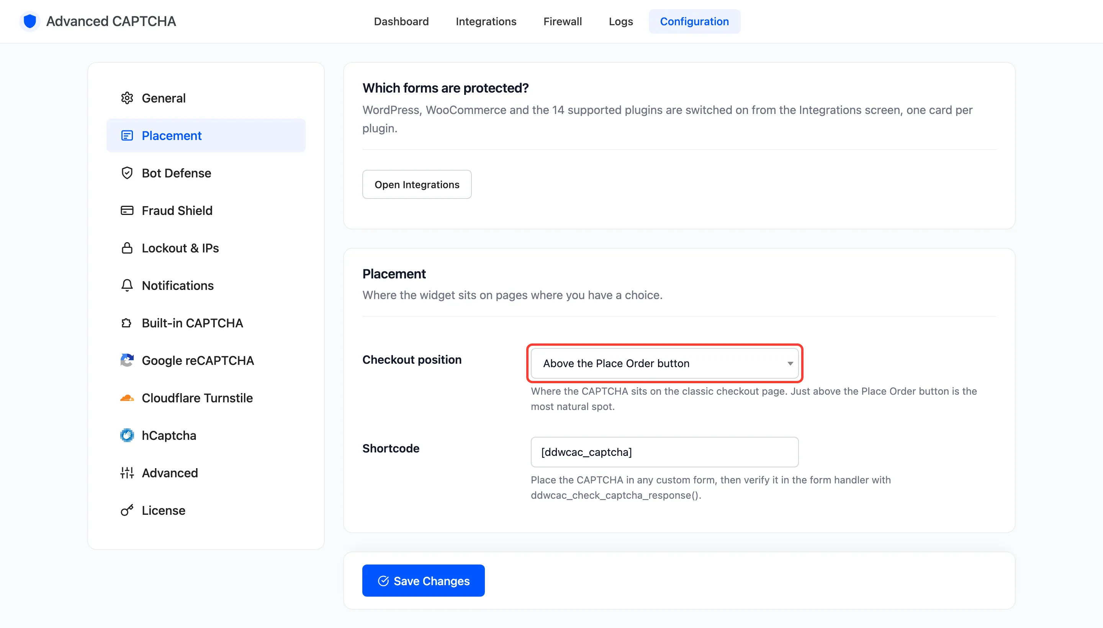Image resolution: width=1103 pixels, height=628 pixels.
Task: Click the Lockout & IPs padlock icon
Action: [127, 248]
